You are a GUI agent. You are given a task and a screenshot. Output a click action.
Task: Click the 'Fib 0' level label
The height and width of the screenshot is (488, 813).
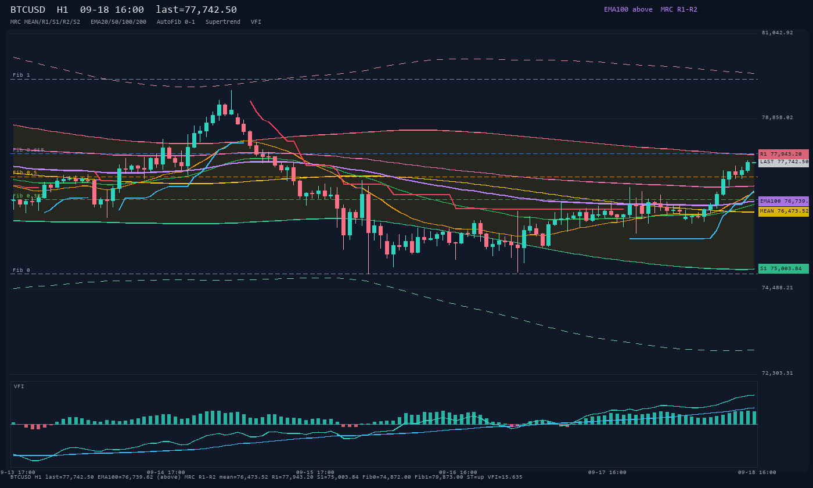pos(21,271)
